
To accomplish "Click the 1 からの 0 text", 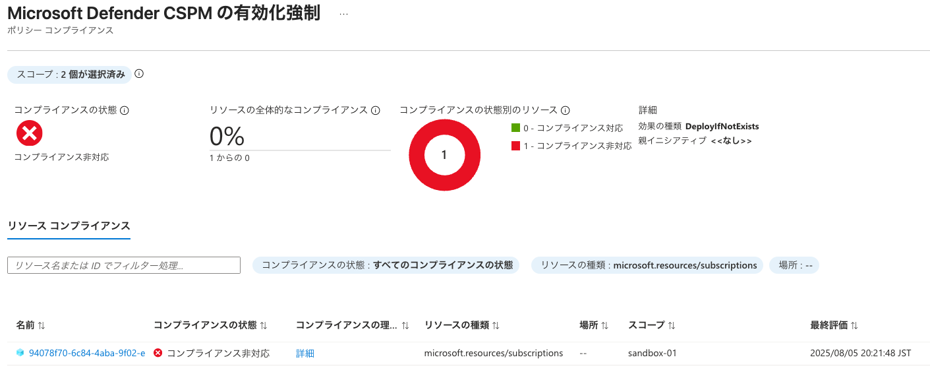I will point(229,158).
